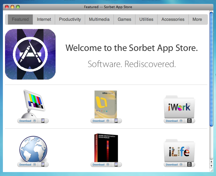
Task: Download Office for Mac
Action: (99, 121)
